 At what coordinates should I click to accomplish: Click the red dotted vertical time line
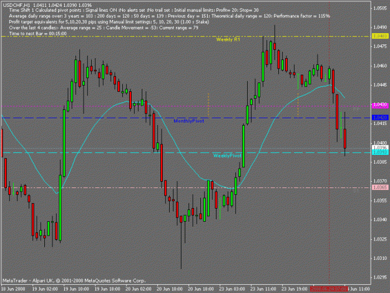pyautogui.click(x=329, y=174)
